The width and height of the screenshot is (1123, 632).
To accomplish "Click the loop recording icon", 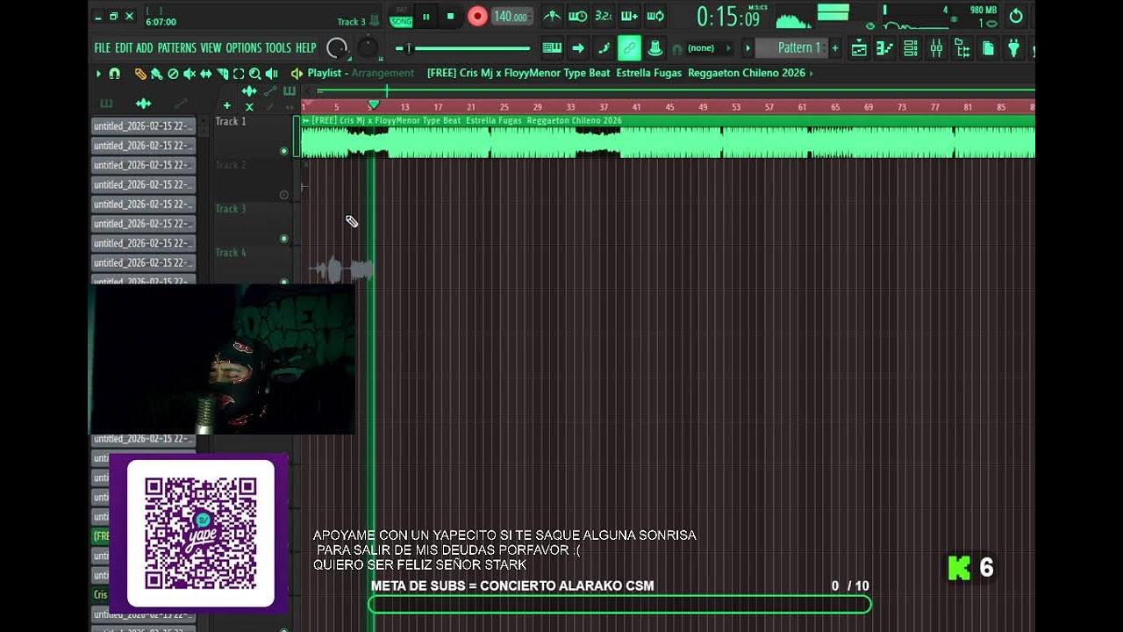I will click(x=655, y=16).
